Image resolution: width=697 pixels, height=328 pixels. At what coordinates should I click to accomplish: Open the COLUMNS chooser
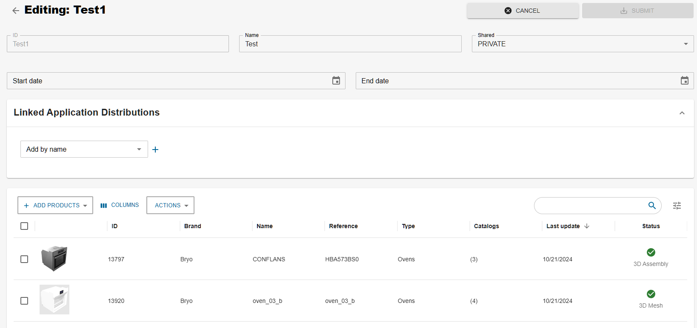pyautogui.click(x=120, y=205)
